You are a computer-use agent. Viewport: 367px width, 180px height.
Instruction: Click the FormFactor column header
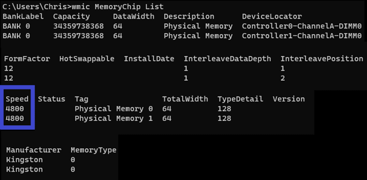click(27, 59)
